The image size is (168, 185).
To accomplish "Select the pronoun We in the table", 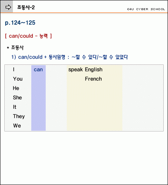I will tap(17, 126).
